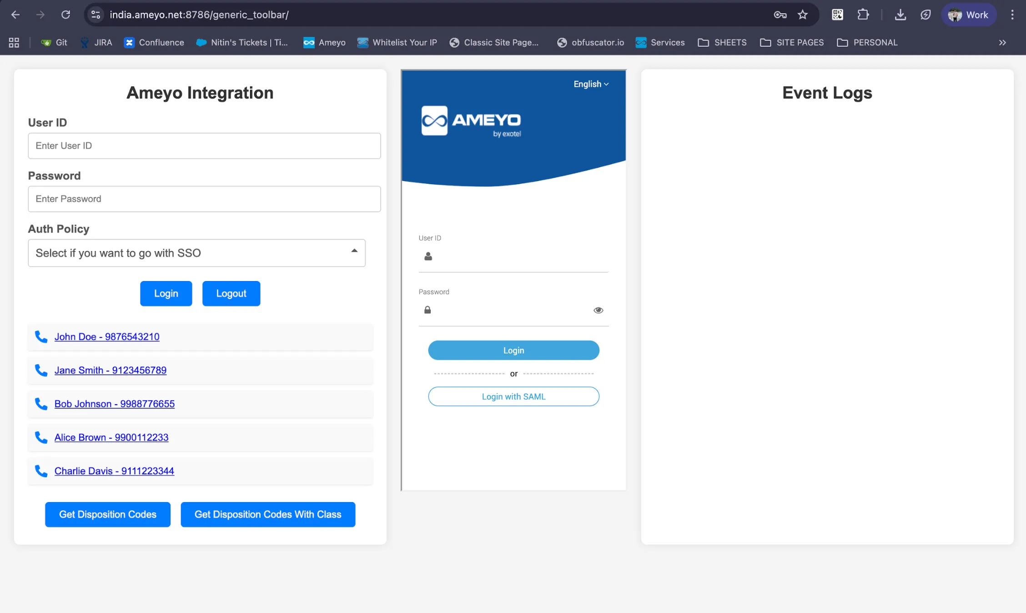The height and width of the screenshot is (613, 1026).
Task: Open the Git bookmark
Action: pyautogui.click(x=54, y=42)
